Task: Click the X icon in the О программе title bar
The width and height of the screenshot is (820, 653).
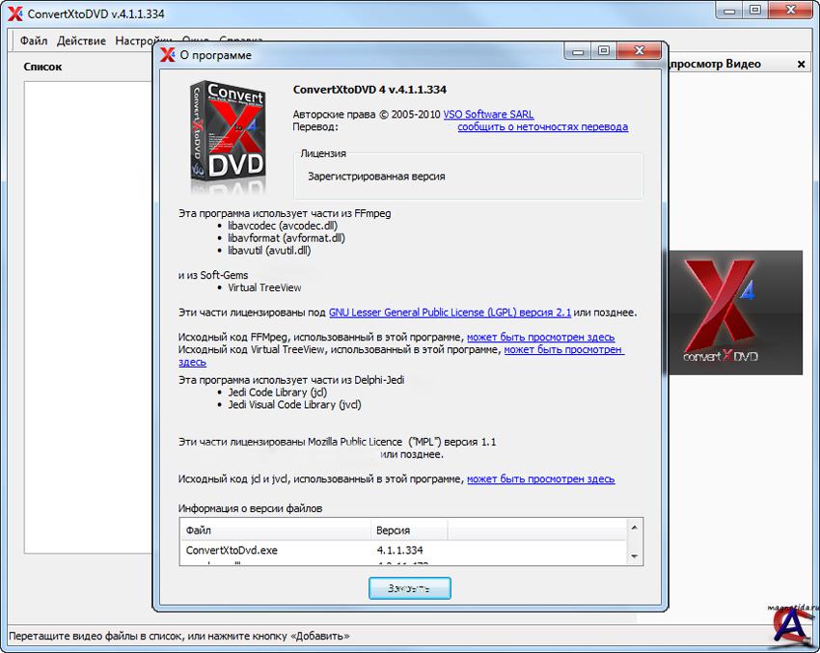Action: pos(168,55)
